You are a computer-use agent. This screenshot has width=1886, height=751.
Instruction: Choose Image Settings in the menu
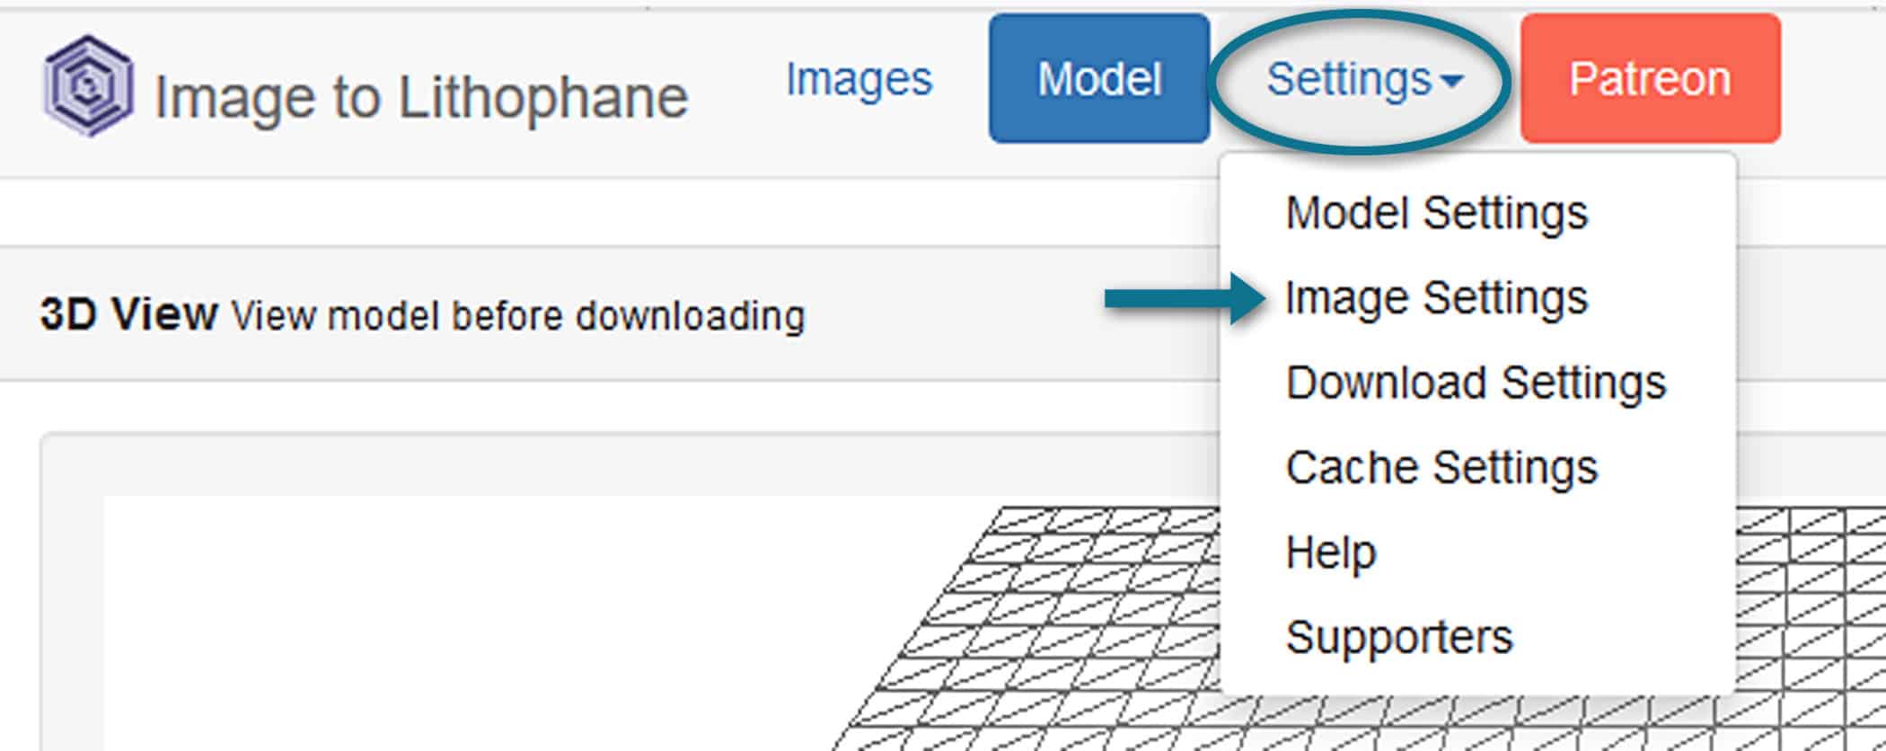[1436, 297]
